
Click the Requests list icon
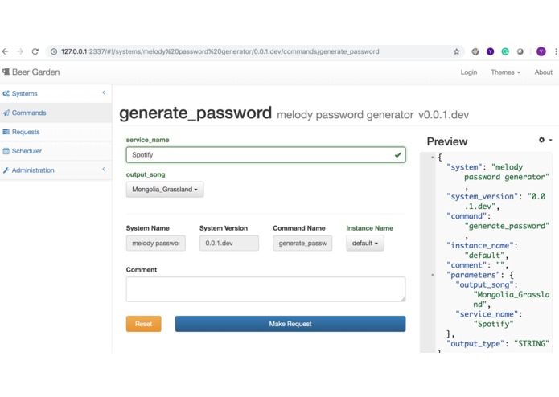[6, 132]
